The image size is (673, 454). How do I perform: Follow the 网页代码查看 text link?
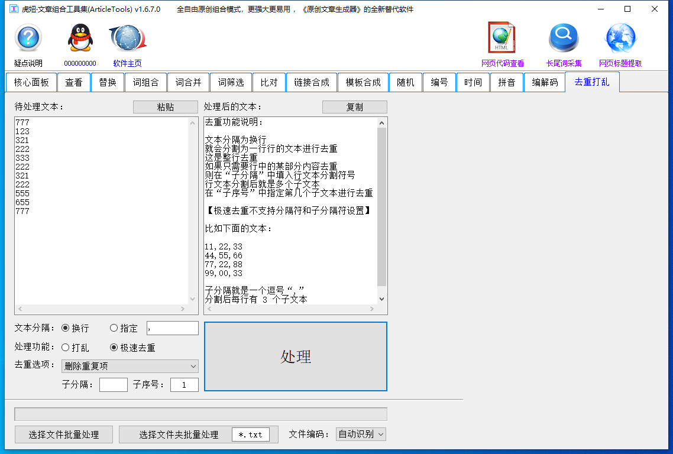click(503, 63)
